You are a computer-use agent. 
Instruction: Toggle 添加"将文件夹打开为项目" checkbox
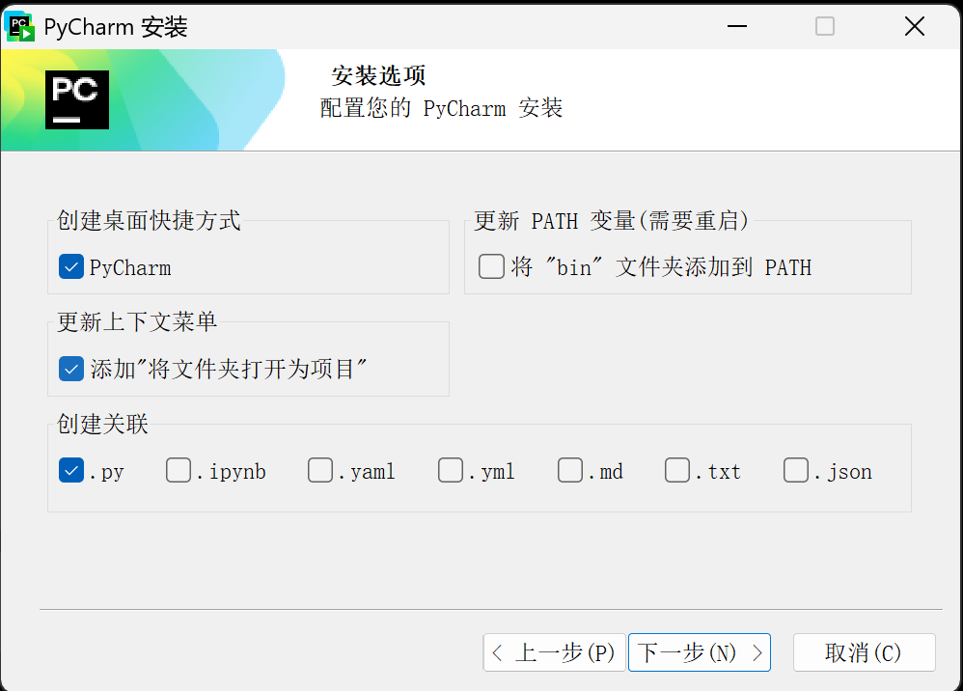pyautogui.click(x=71, y=370)
